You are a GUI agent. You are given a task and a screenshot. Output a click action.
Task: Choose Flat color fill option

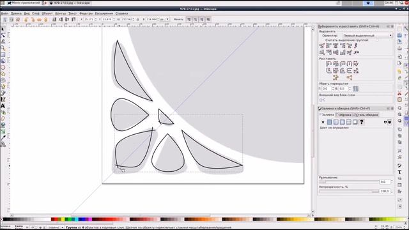coord(330,122)
